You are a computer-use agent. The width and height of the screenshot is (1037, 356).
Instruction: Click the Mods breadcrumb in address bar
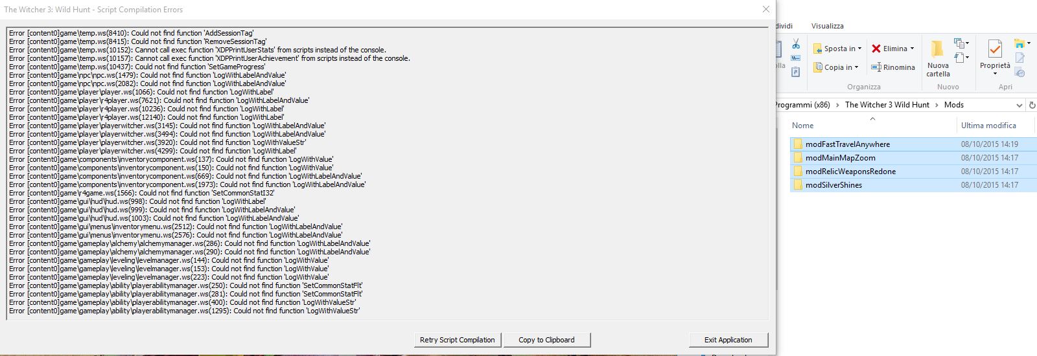[953, 105]
